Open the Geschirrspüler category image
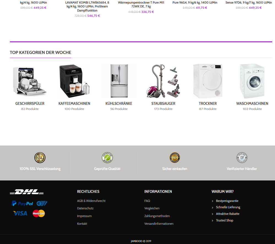The image size is (275, 244). click(x=30, y=81)
